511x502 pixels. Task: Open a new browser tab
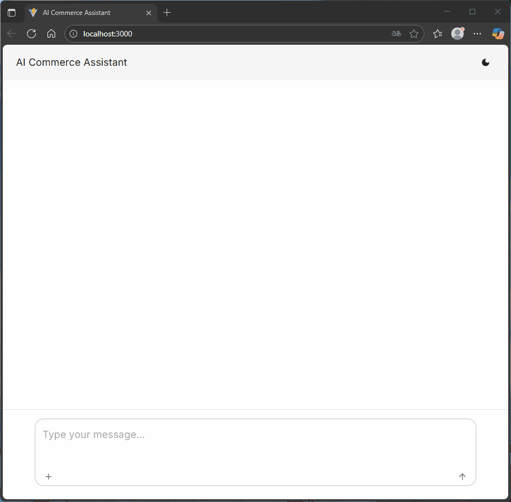tap(167, 13)
